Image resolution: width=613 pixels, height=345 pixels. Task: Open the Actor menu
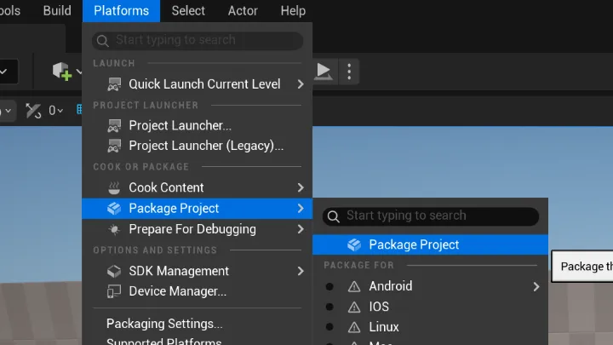pyautogui.click(x=243, y=10)
